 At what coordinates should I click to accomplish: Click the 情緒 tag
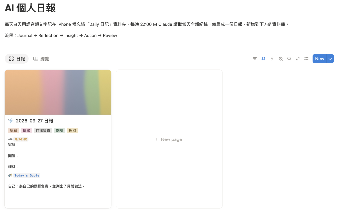click(26, 130)
